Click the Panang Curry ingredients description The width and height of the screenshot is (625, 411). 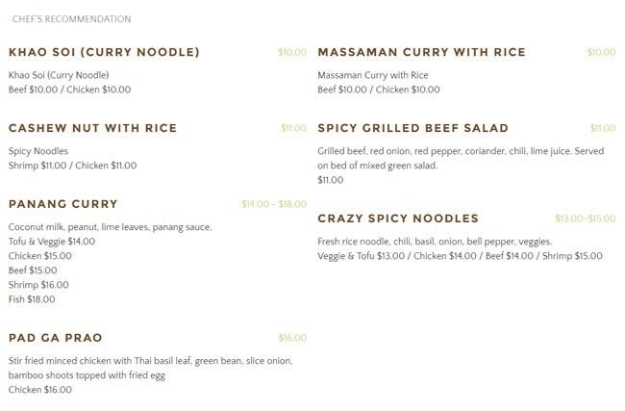[110, 227]
